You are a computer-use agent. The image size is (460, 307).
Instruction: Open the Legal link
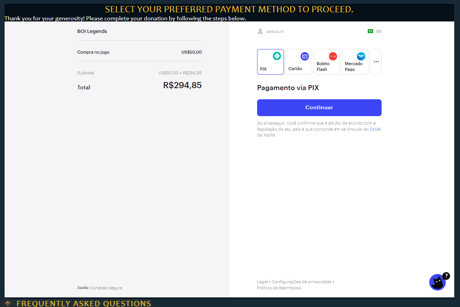(262, 282)
